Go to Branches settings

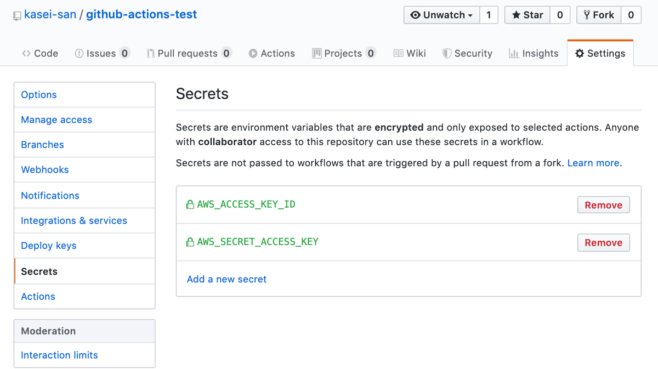tap(84, 145)
